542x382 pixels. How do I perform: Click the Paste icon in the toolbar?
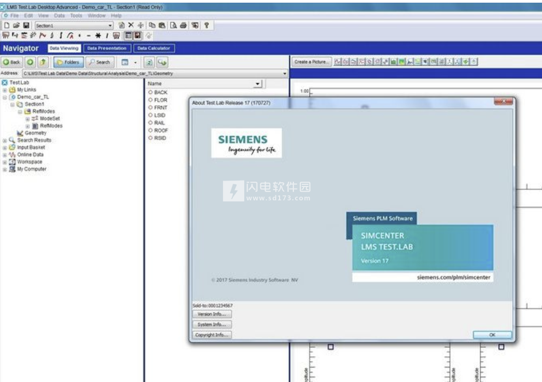point(162,25)
